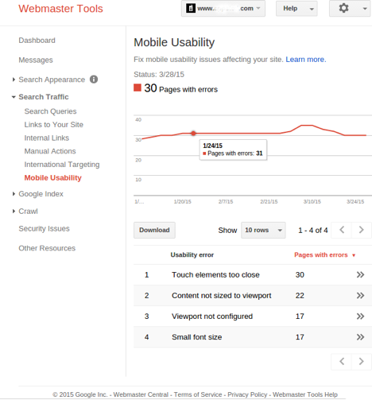Open the site selector dropdown
Image resolution: width=372 pixels, height=400 pixels.
tap(223, 9)
